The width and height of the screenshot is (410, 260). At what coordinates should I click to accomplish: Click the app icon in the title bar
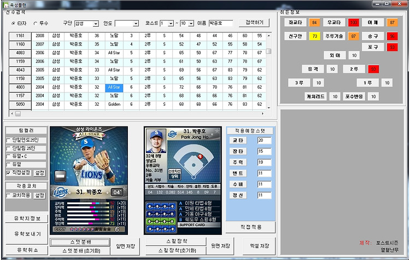point(5,4)
